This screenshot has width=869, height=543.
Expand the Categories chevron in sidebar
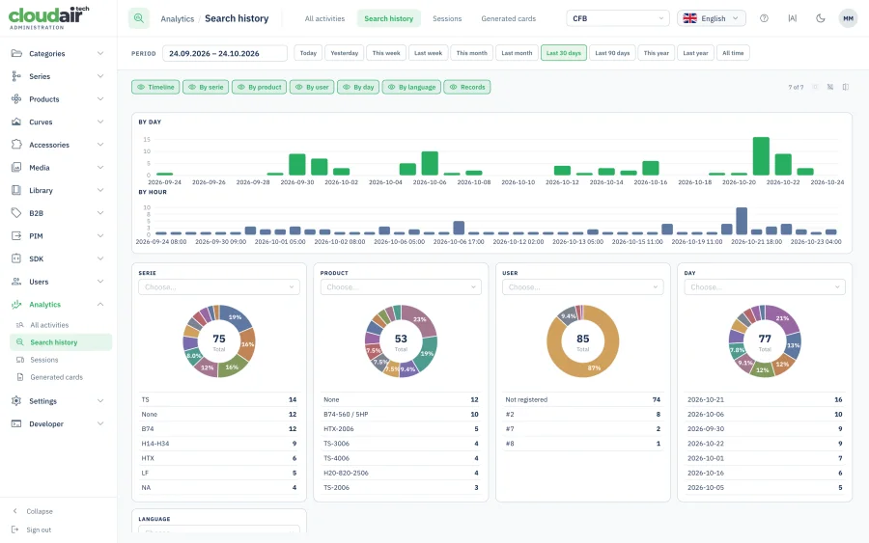point(100,53)
